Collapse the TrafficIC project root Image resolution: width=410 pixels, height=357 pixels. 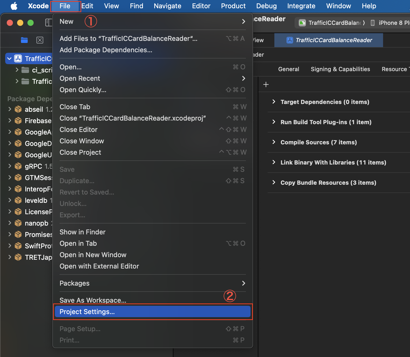9,59
